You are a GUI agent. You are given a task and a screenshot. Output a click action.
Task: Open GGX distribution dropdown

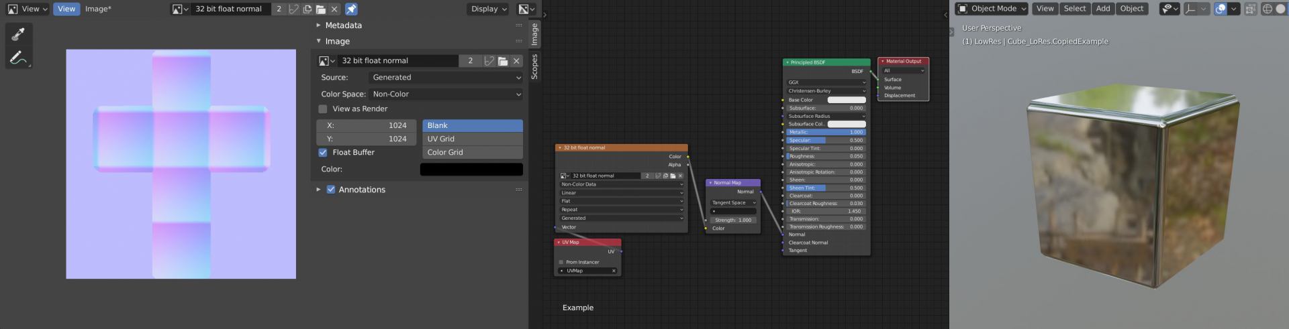(x=826, y=82)
